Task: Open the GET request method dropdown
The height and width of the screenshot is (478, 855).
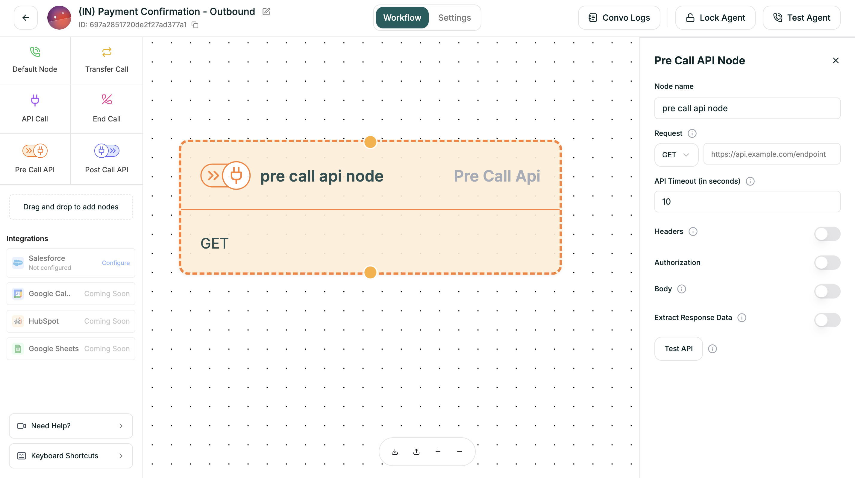Action: pos(676,155)
